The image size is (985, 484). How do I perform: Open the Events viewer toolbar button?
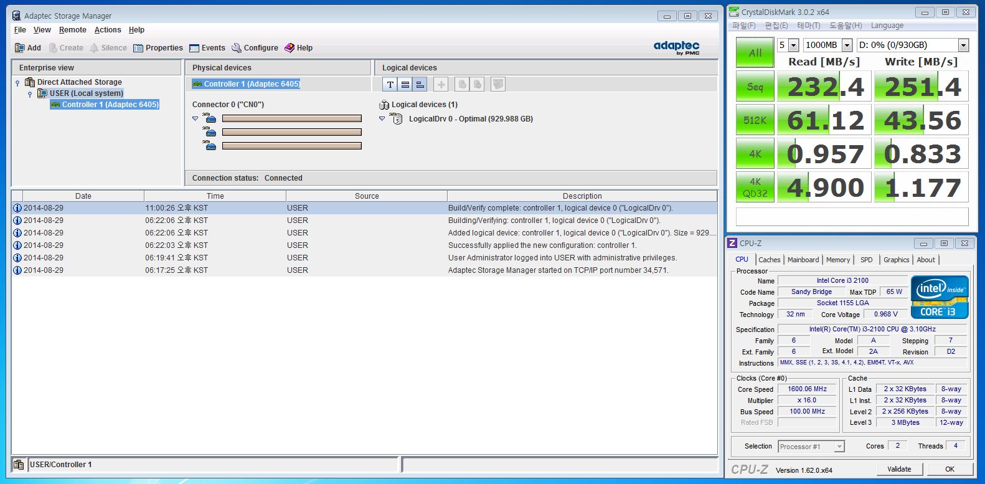coord(207,48)
